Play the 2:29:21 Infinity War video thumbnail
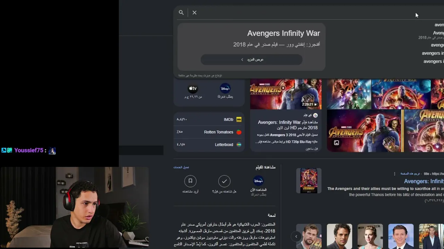This screenshot has height=249, width=444. [286, 94]
